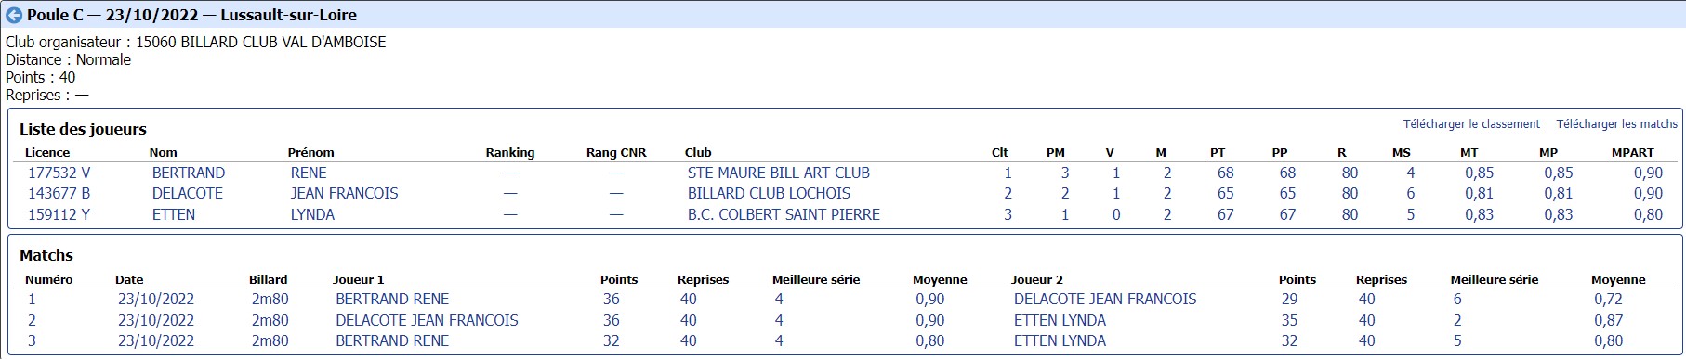
Task: Select licence 177532 V in the players list
Action: click(59, 173)
